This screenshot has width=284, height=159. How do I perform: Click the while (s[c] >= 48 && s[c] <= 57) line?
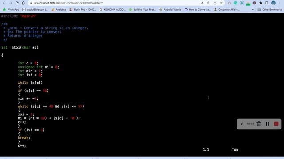pos(51,106)
